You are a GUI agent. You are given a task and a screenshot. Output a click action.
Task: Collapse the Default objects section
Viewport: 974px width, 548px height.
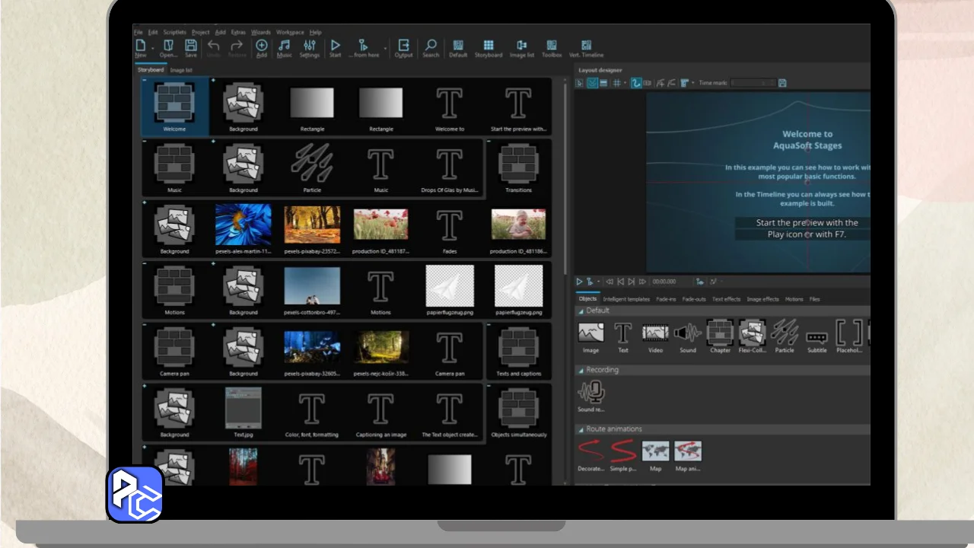click(x=581, y=311)
